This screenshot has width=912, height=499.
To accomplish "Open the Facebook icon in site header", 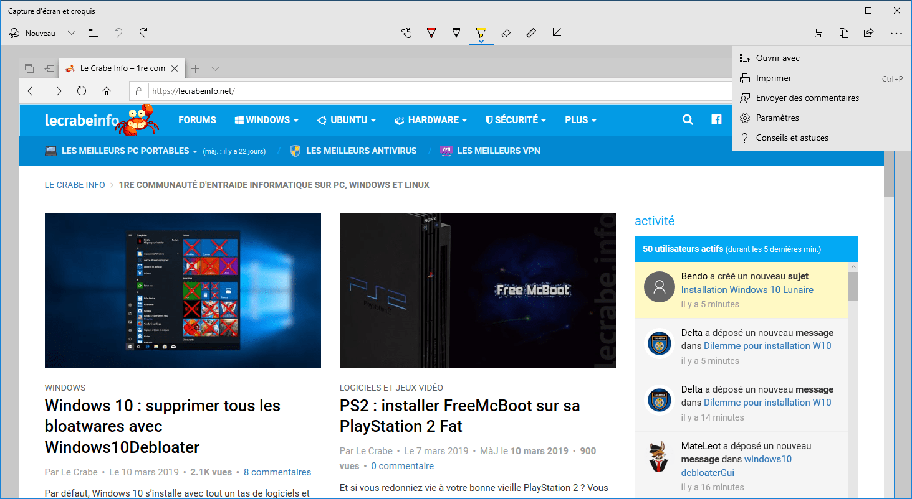I will [x=716, y=120].
